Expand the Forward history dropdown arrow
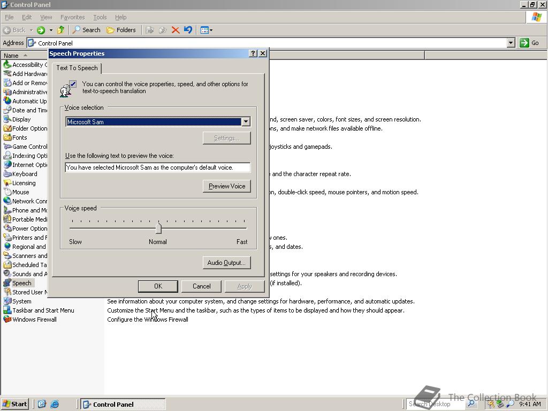 (x=51, y=30)
